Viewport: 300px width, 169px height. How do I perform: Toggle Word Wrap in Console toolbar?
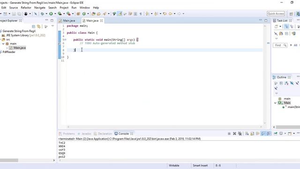tap(258, 133)
